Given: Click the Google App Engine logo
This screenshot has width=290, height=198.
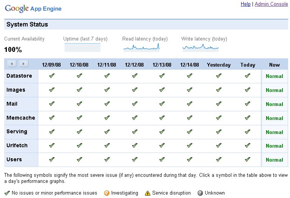Looking at the screenshot, I should coord(33,8).
